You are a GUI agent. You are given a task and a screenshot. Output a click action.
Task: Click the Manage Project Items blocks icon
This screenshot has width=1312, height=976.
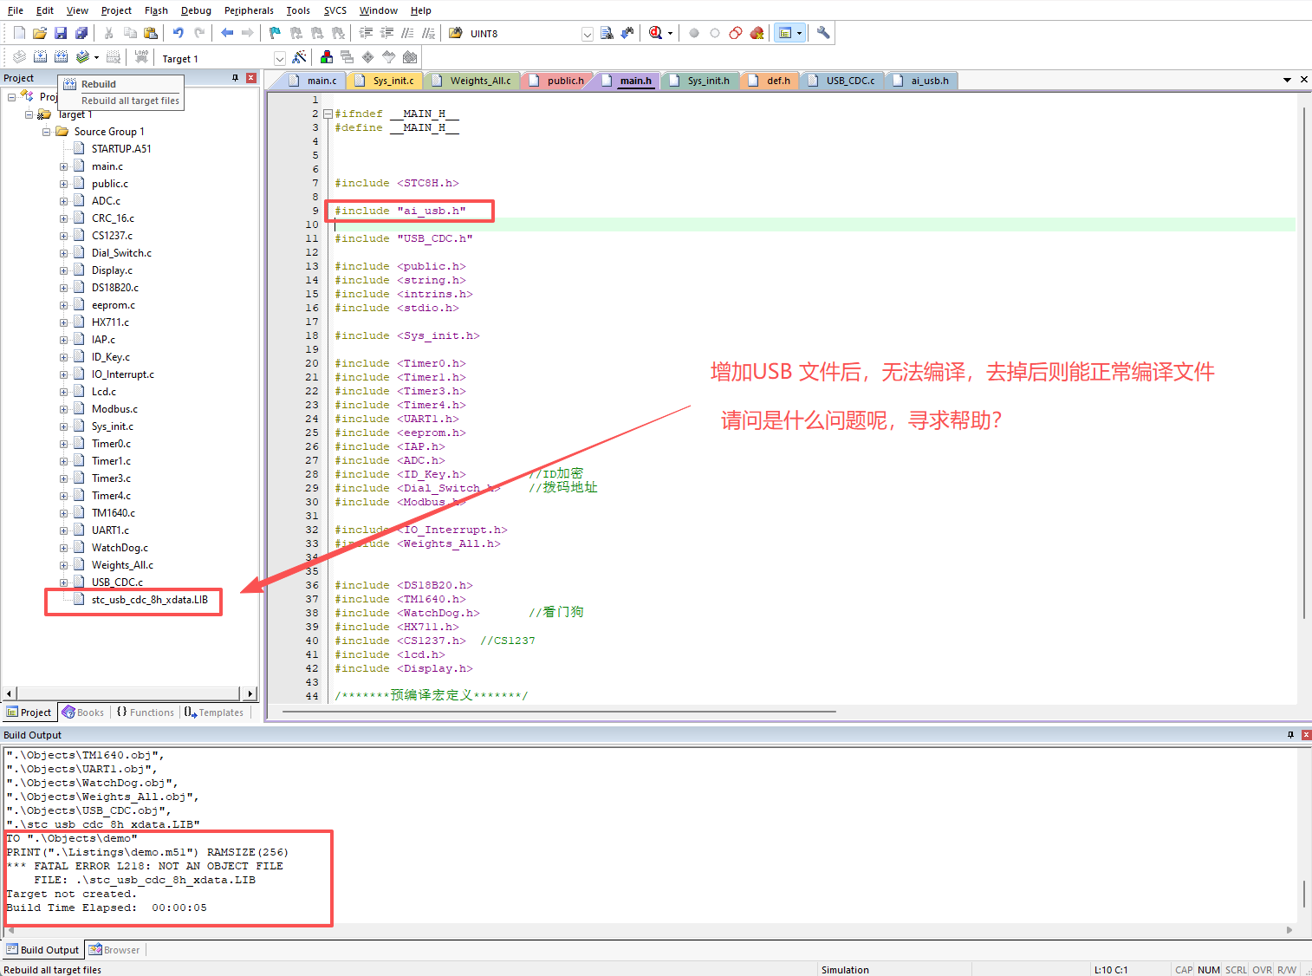click(327, 57)
